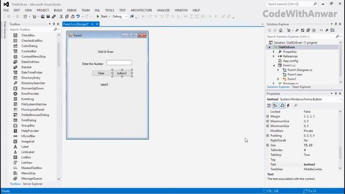Viewport: 345px width, 194px height.
Task: Click the Quick Launch magnifier icon
Action: click(x=315, y=4)
